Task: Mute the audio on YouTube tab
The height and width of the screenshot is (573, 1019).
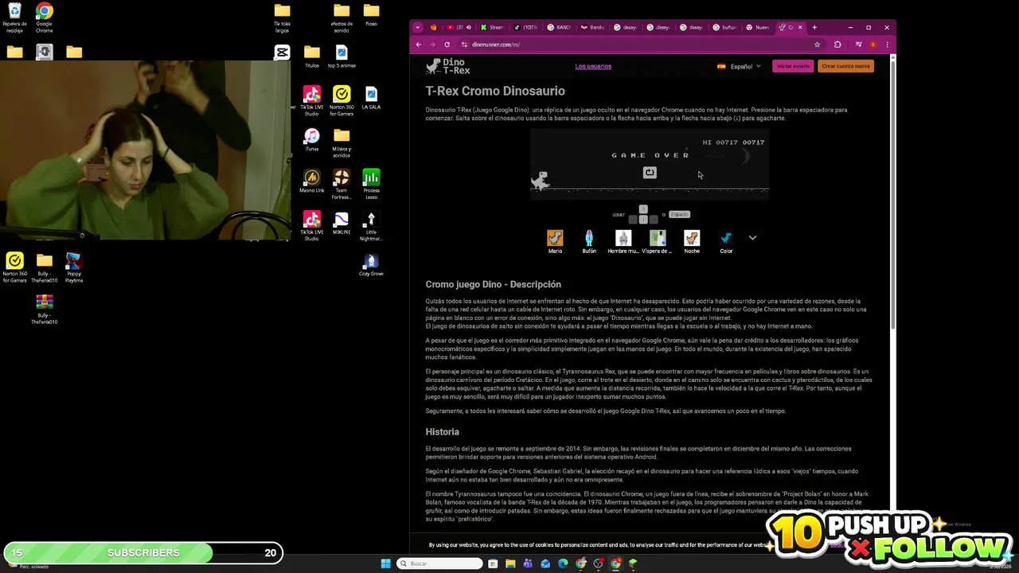Action: [468, 27]
